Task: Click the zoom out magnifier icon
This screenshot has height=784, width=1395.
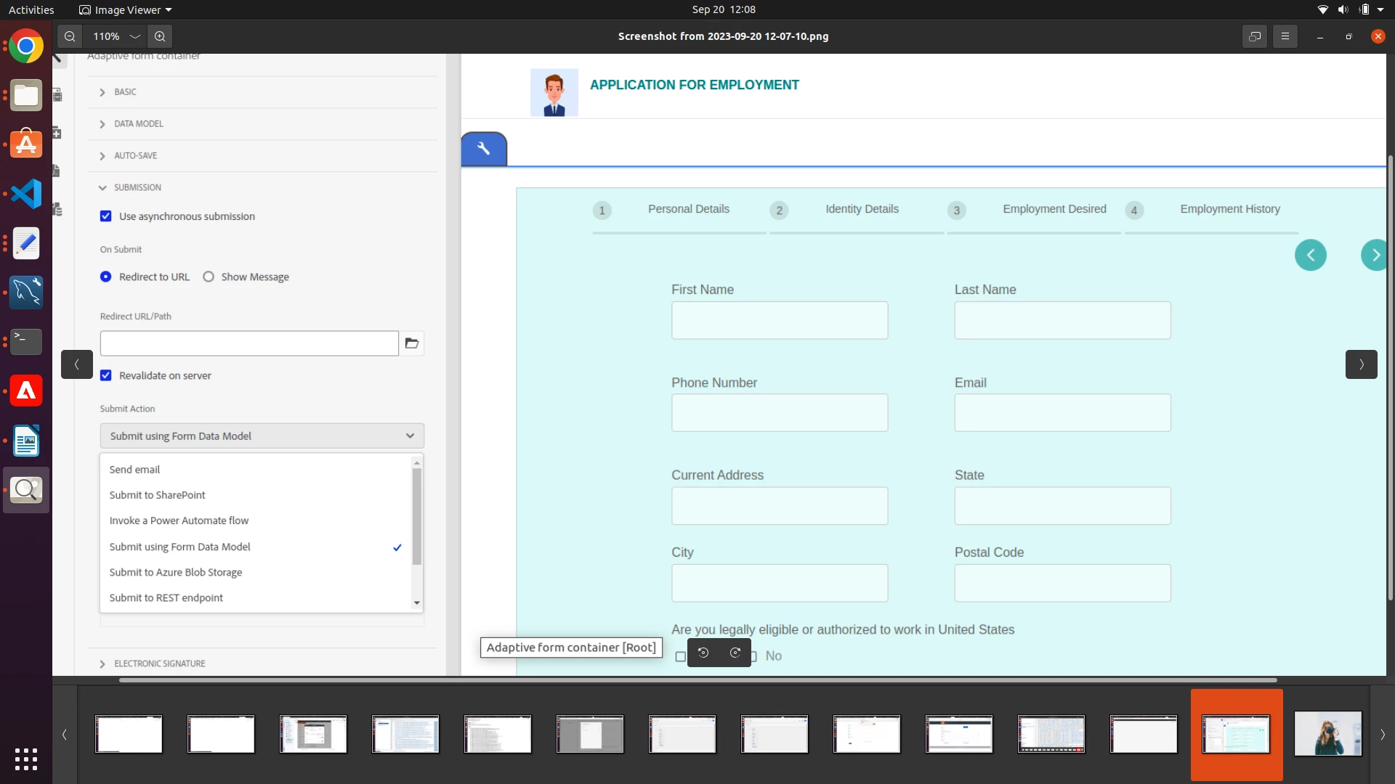Action: point(70,36)
